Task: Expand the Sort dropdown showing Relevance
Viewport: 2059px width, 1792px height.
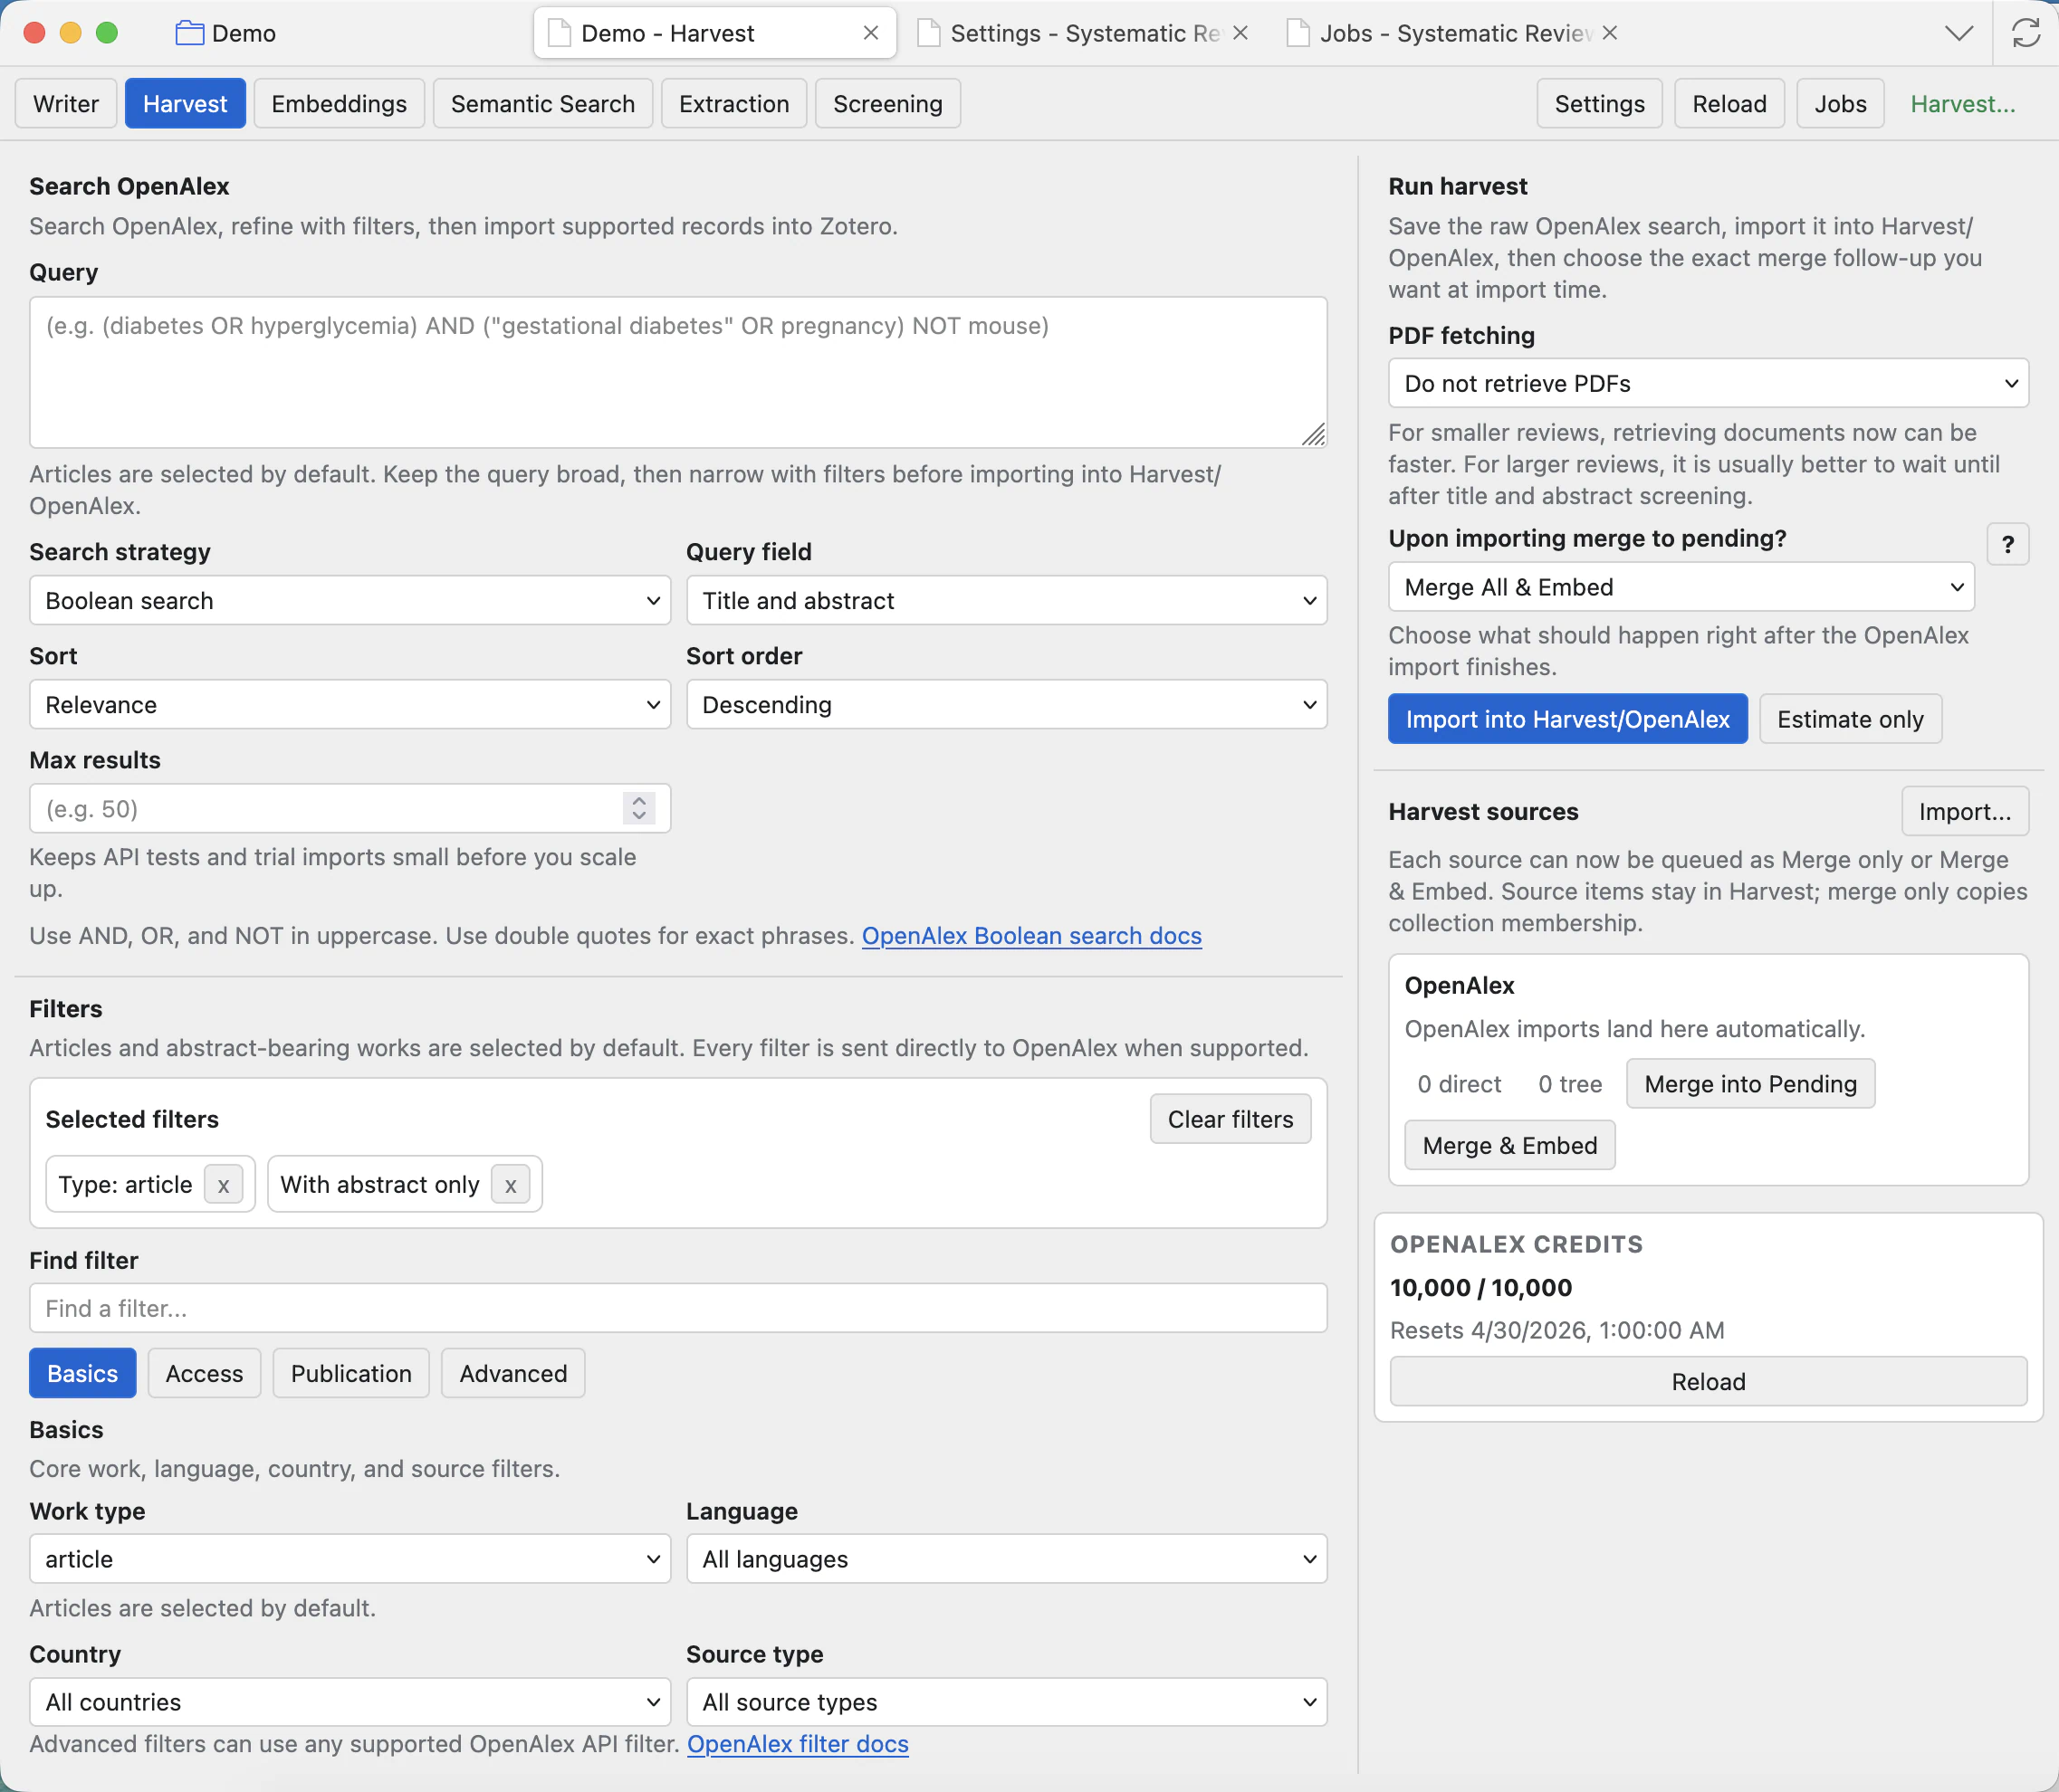Action: coord(350,704)
